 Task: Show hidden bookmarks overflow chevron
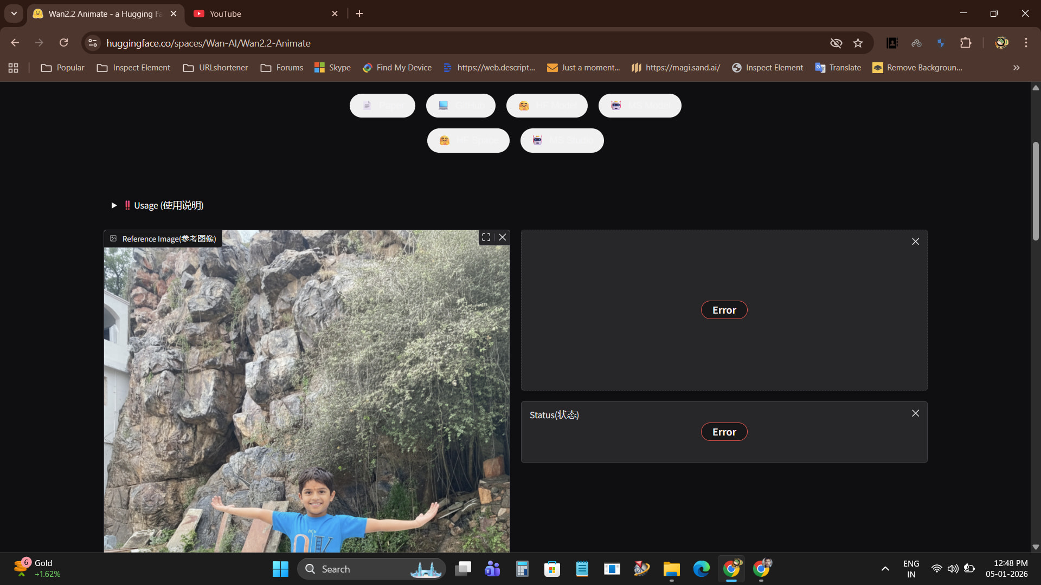1016,68
